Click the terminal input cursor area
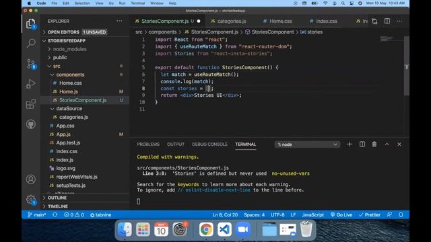The width and height of the screenshot is (431, 242). (139, 202)
